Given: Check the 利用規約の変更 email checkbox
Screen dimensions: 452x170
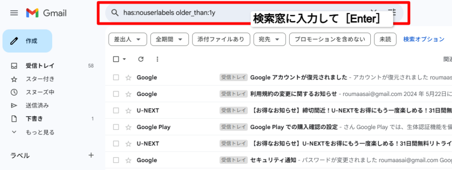Looking at the screenshot, I should [116, 94].
